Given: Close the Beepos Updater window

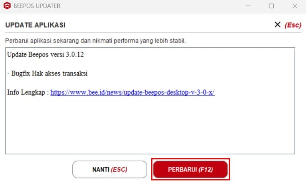Looking at the screenshot, I should [x=295, y=6].
